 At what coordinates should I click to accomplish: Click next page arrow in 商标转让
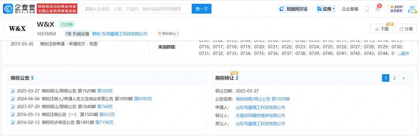coord(404,78)
